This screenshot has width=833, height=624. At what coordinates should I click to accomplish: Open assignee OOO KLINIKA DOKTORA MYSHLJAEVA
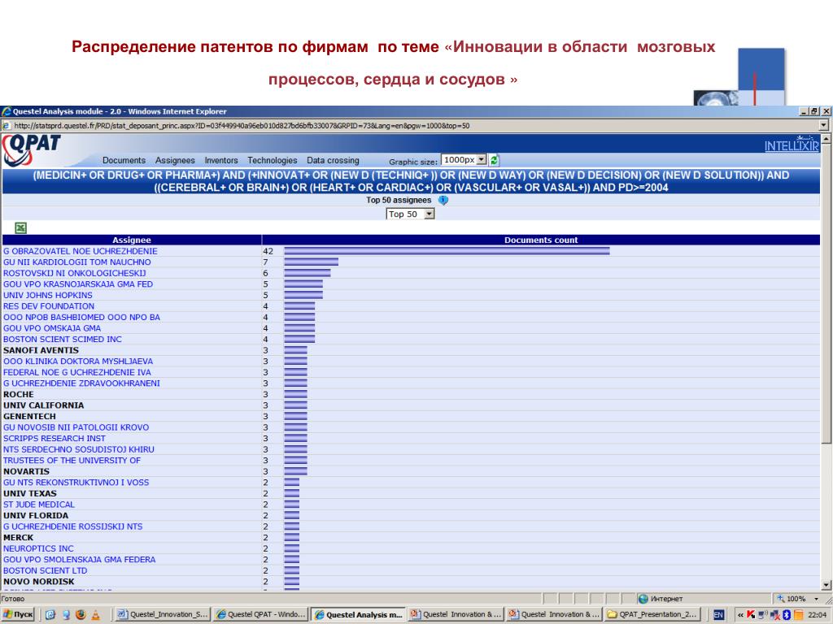(78, 362)
